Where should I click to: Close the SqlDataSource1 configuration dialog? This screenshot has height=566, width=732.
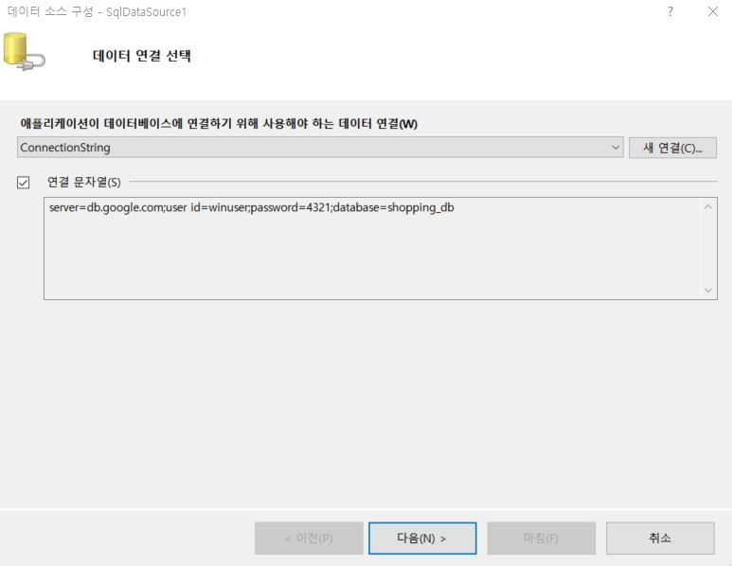(712, 11)
